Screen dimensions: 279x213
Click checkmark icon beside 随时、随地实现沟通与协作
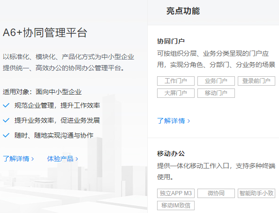(x=6, y=135)
